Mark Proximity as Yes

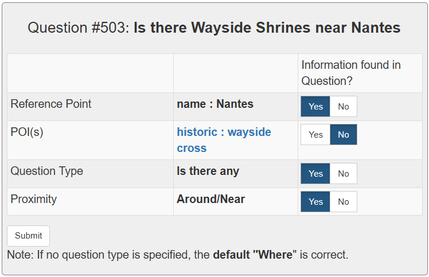315,202
